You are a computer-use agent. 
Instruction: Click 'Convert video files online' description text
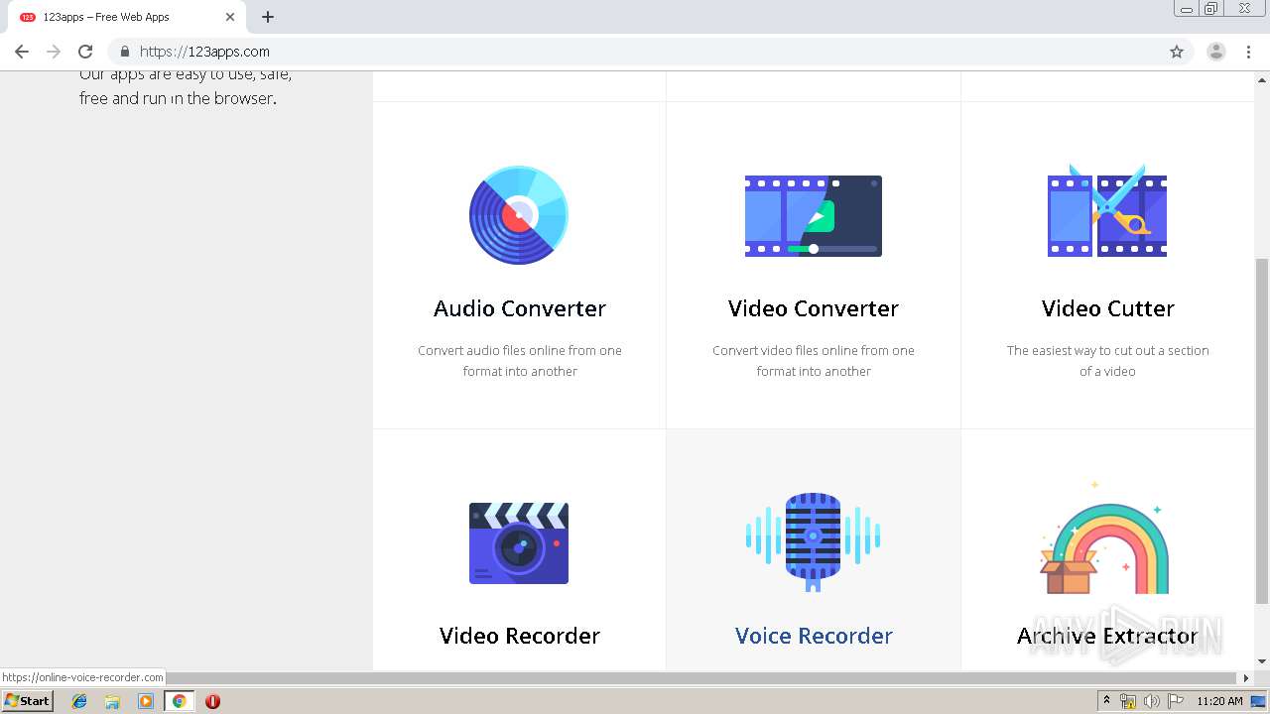click(814, 361)
